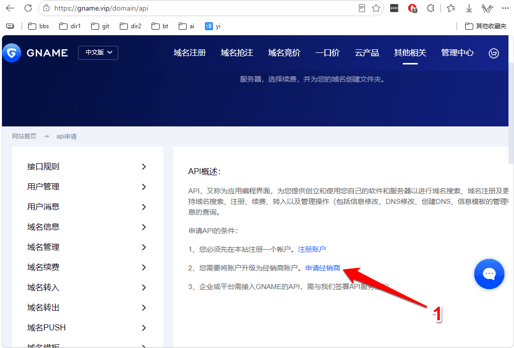The image size is (514, 348).
Task: Open the git bookmark folder
Action: pyautogui.click(x=100, y=26)
